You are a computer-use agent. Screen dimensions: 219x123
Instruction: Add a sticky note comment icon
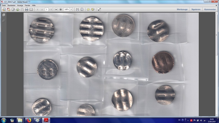88,10
